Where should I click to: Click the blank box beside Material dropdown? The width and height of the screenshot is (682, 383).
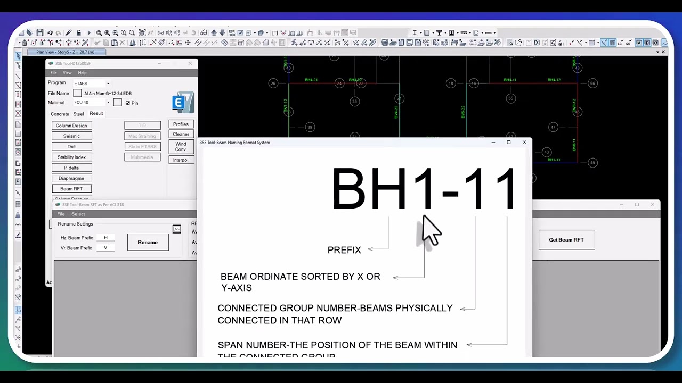pos(118,103)
